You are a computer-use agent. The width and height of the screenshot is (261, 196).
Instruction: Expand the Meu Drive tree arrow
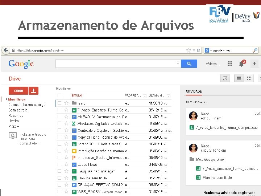tap(7, 99)
